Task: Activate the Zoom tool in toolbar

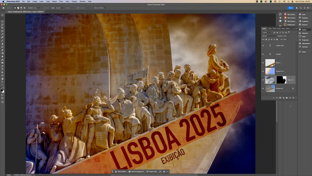Action: tap(2, 82)
